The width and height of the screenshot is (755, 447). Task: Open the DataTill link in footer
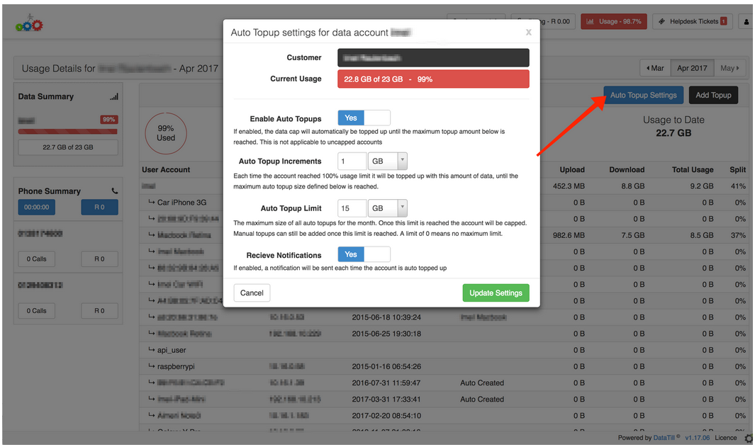click(x=664, y=437)
